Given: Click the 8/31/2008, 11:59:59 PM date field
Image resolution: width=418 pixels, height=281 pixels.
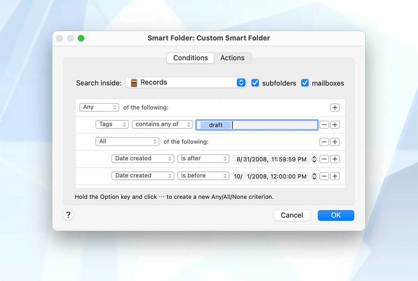Looking at the screenshot, I should coord(271,159).
